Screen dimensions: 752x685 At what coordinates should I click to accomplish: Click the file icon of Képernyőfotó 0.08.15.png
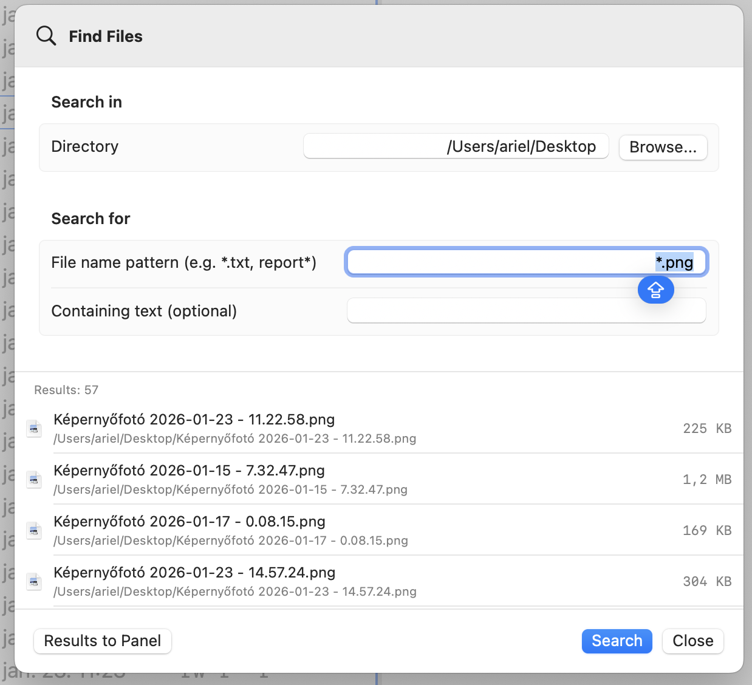[x=34, y=530]
